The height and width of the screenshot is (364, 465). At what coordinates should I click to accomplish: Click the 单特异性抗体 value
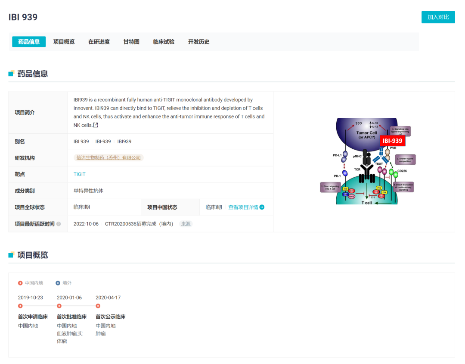pyautogui.click(x=88, y=191)
